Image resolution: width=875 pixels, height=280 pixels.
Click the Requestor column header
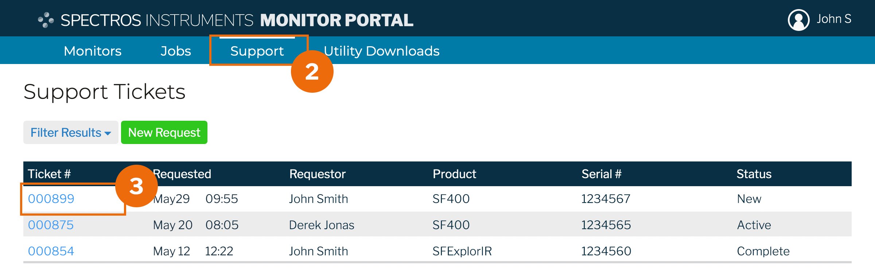(317, 174)
